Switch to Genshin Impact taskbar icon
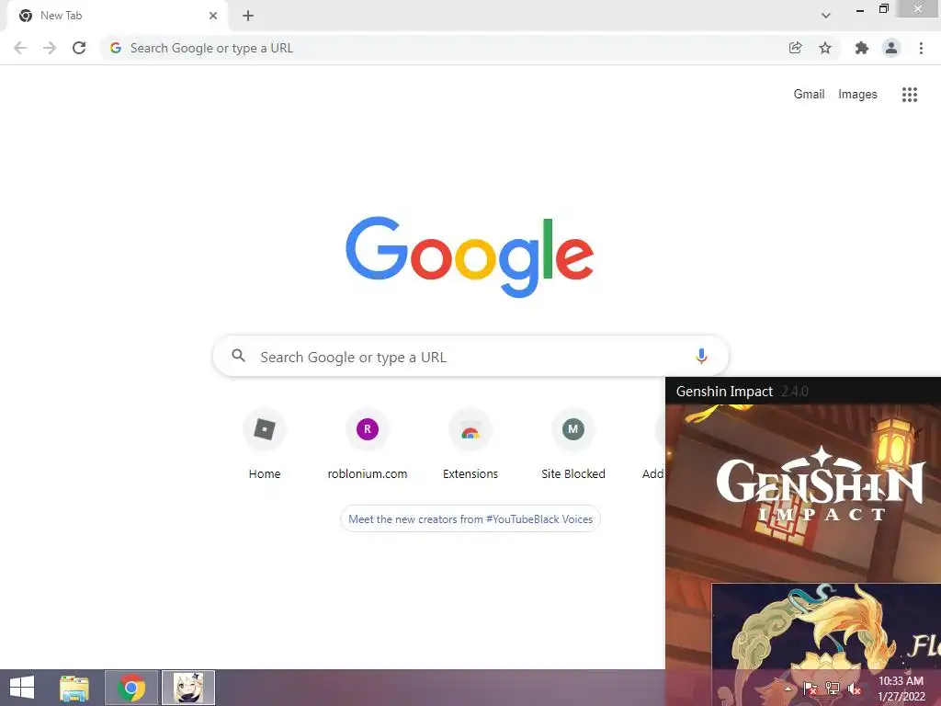Image resolution: width=941 pixels, height=706 pixels. [188, 688]
